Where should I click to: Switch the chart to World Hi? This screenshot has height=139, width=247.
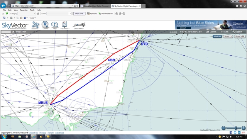[x=217, y=36]
